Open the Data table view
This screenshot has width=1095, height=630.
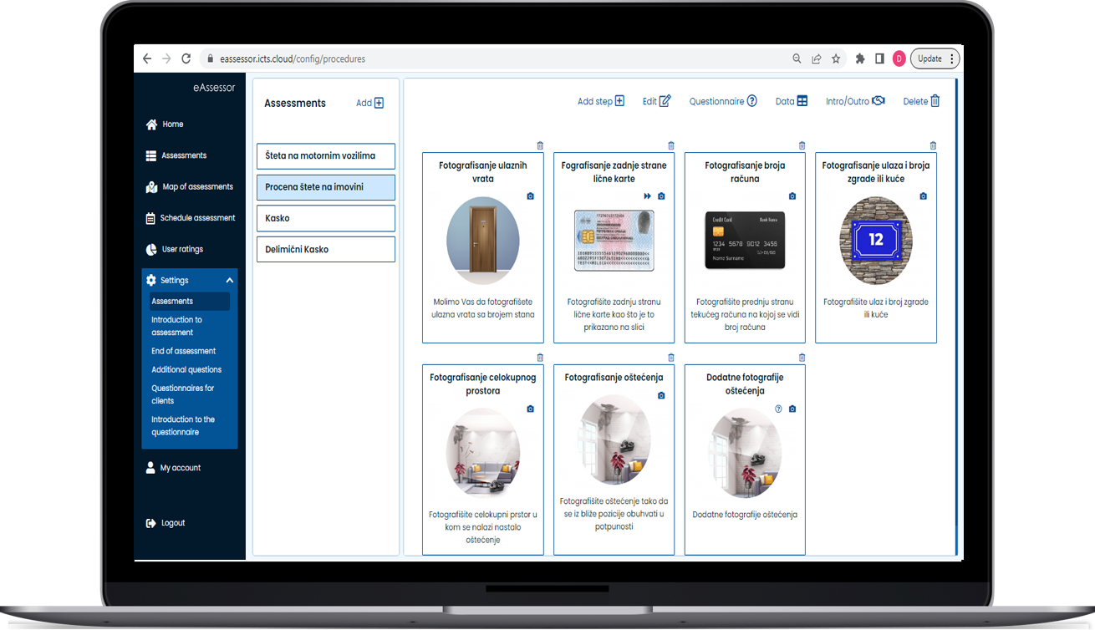[x=802, y=101]
